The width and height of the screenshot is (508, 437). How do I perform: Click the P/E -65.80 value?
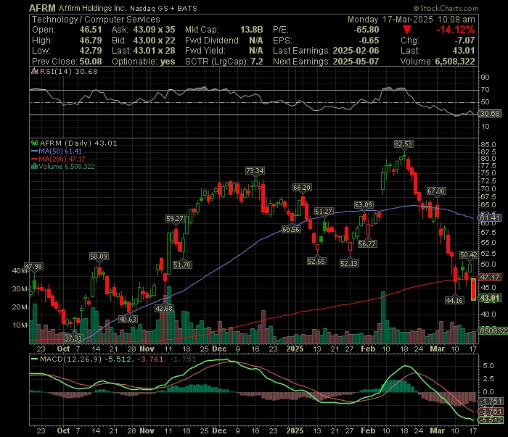coord(366,30)
